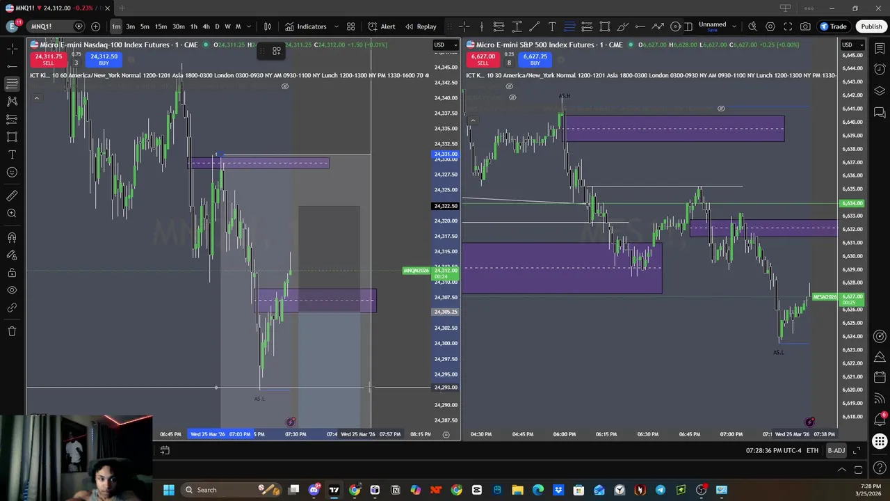Viewport: 890px width, 501px height.
Task: Publish the chart idea
Action: 871,26
